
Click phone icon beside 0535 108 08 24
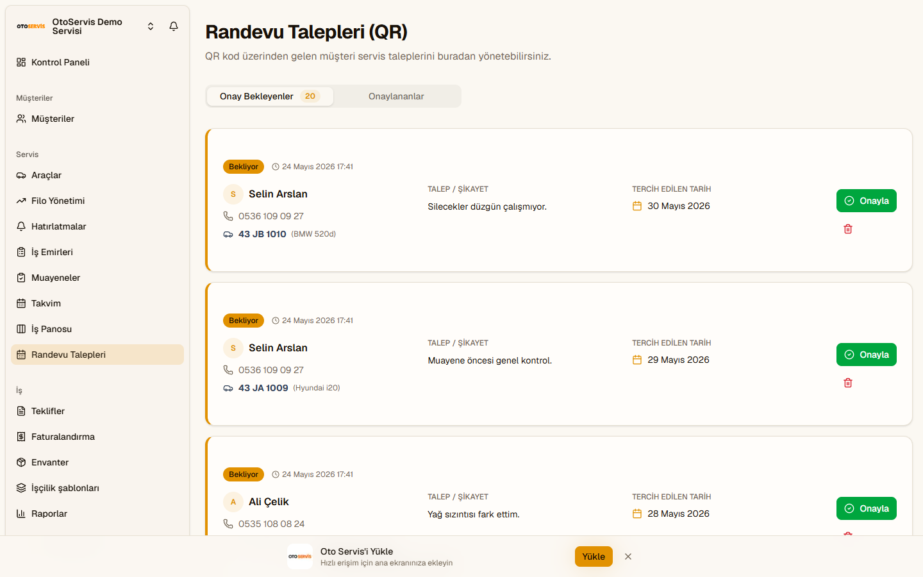(x=228, y=524)
